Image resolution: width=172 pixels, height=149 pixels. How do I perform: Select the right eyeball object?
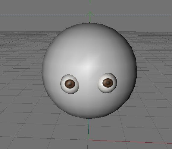tap(107, 83)
